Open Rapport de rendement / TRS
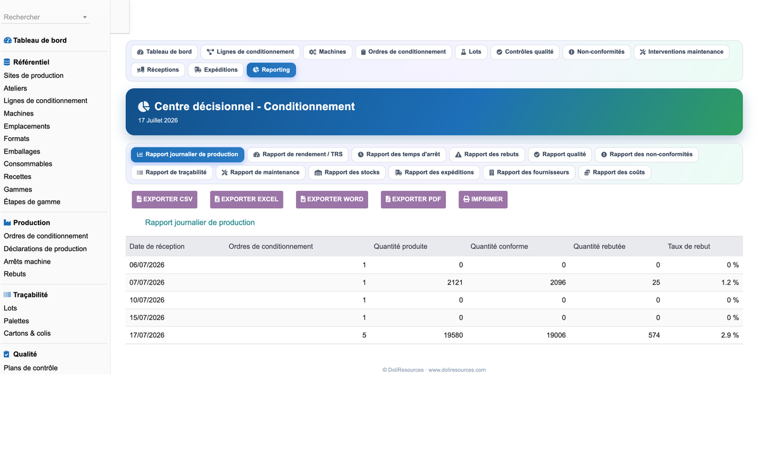The image size is (759, 470). (297, 154)
